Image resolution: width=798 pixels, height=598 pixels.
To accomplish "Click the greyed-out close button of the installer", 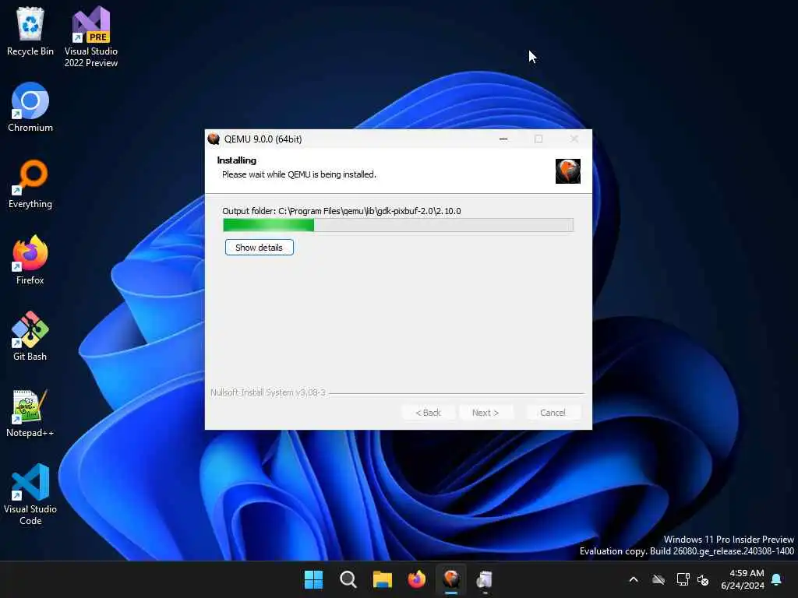I will (x=574, y=139).
